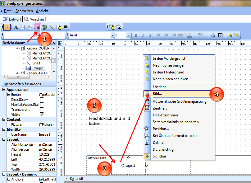Open the Bearbeiten menu
Image resolution: width=251 pixels, height=183 pixels.
point(24,11)
